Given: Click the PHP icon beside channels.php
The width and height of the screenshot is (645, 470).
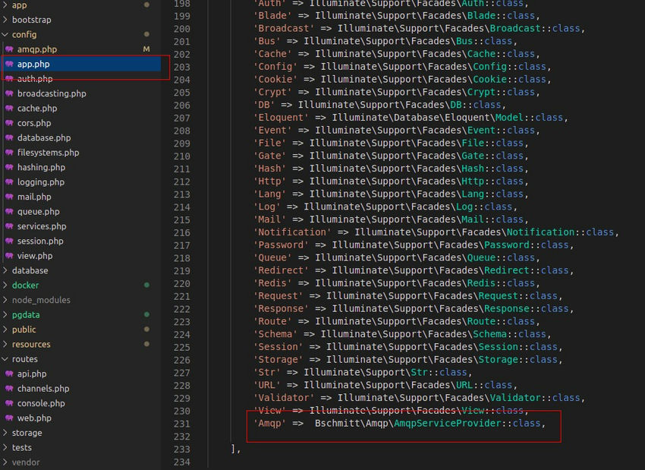Looking at the screenshot, I should coord(9,389).
